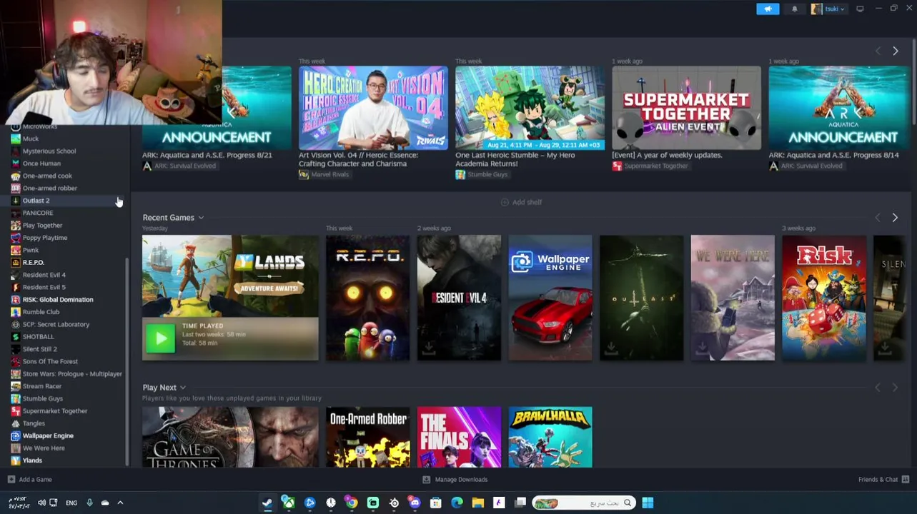Click the Add shelf button
This screenshot has width=917, height=514.
521,202
